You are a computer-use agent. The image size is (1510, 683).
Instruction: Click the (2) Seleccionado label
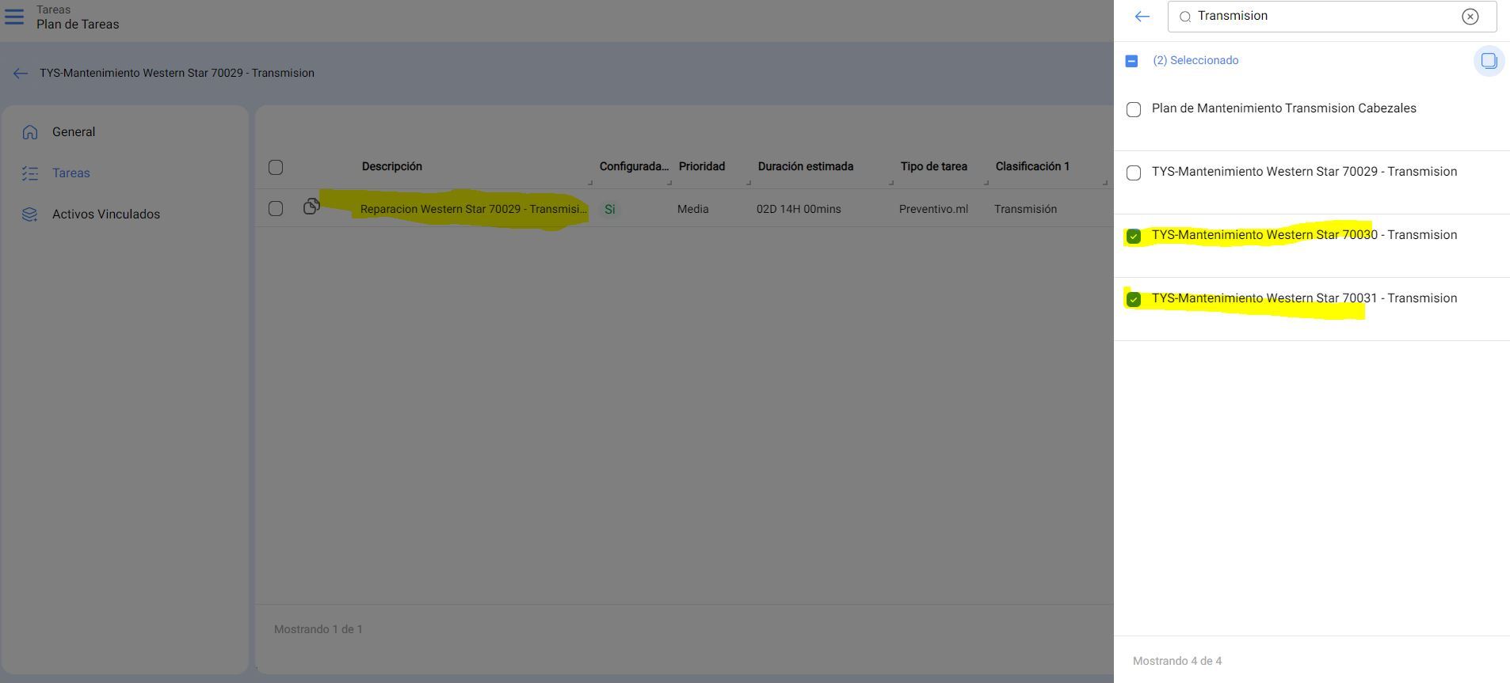[x=1195, y=61]
